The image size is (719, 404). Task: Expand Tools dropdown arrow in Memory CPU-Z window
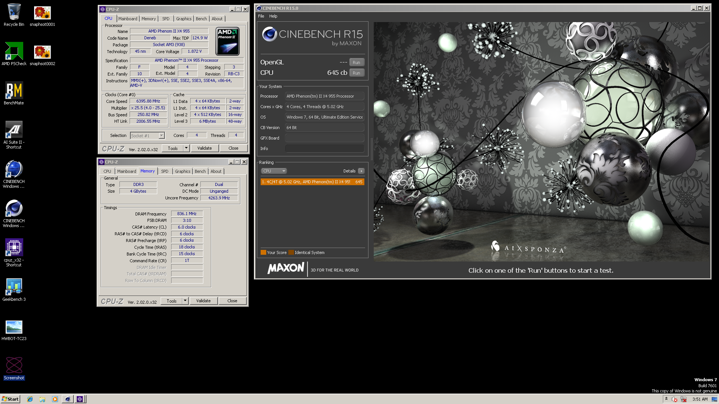click(185, 301)
